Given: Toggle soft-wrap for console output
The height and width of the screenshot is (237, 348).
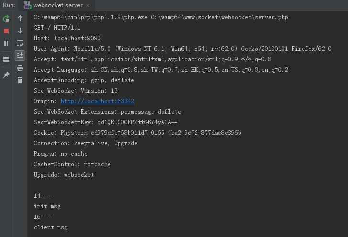Looking at the screenshot, I should click(20, 43).
